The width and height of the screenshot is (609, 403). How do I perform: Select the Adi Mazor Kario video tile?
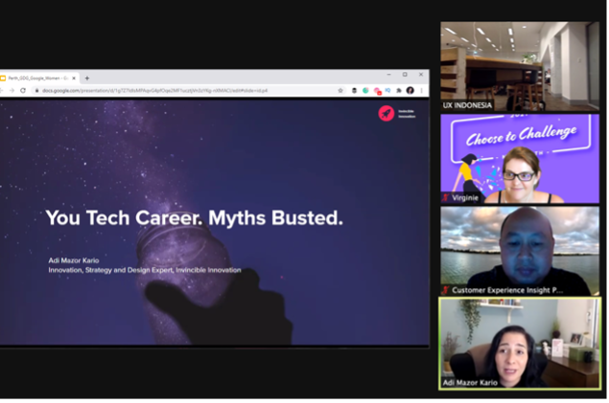519,343
